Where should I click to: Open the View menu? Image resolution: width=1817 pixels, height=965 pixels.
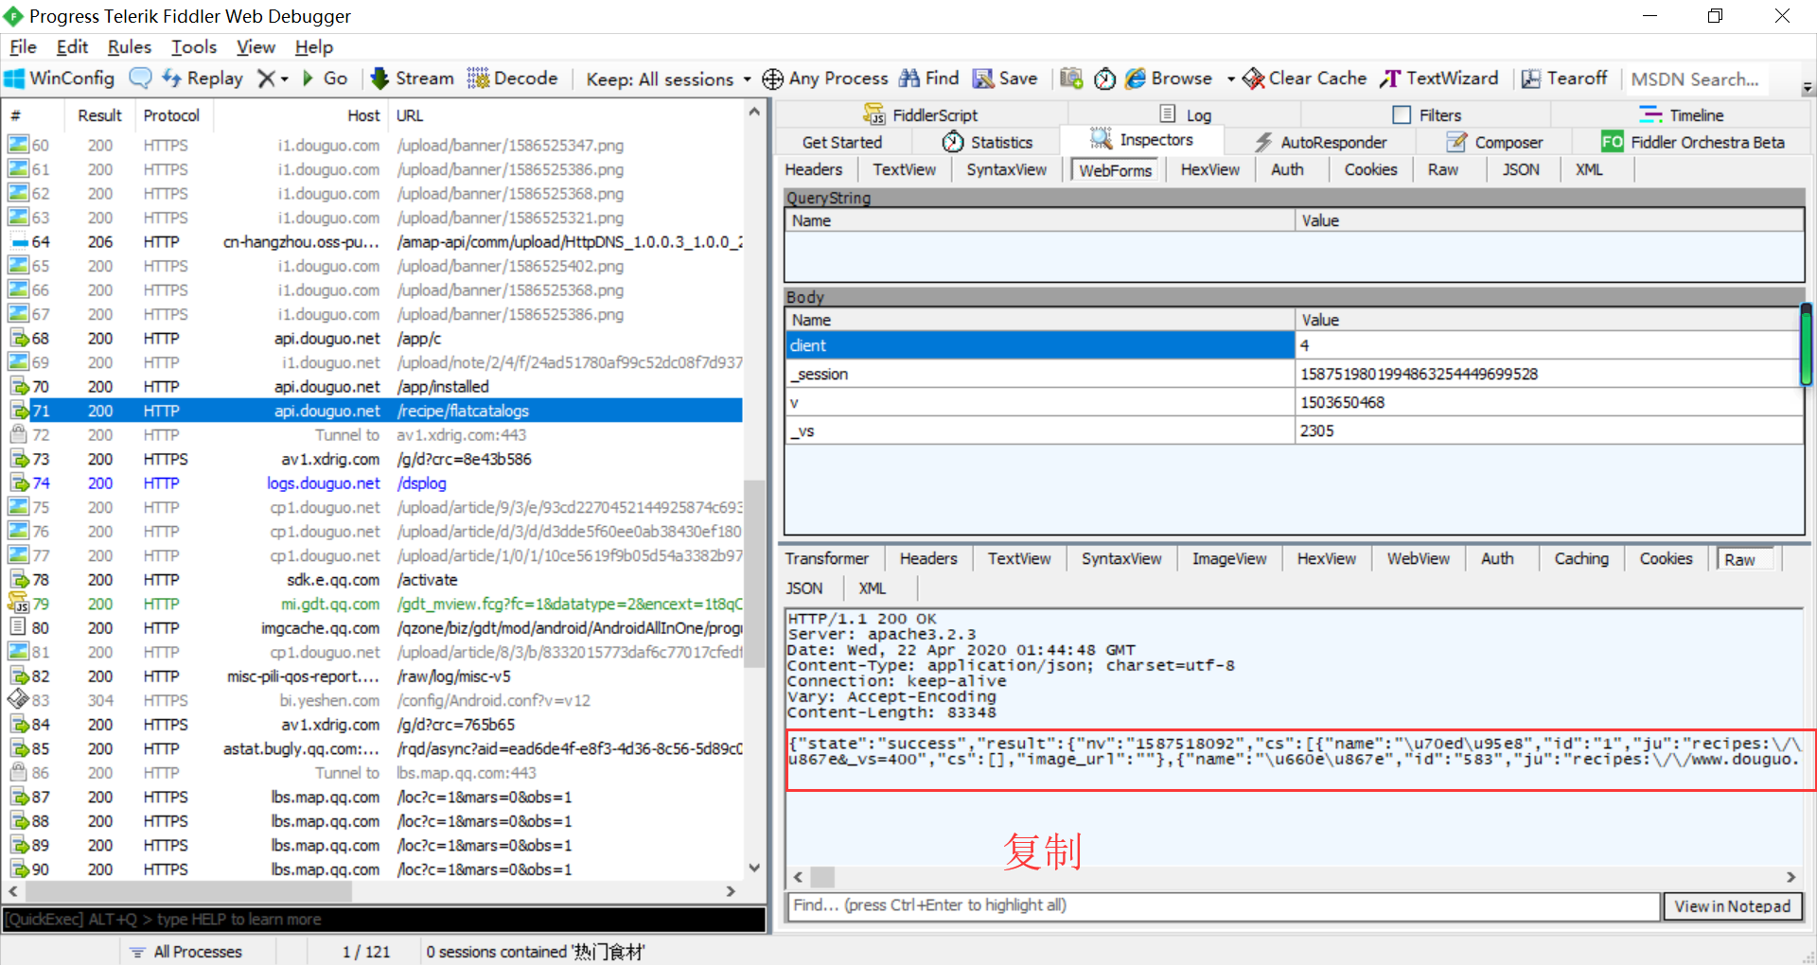256,47
